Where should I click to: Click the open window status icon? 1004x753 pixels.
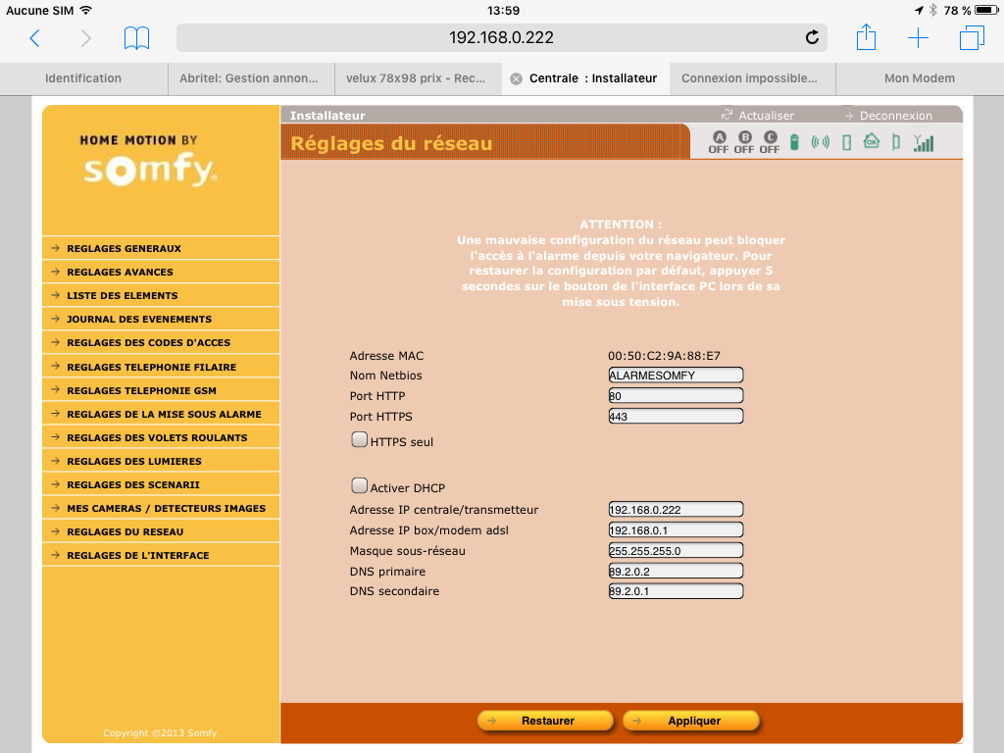pyautogui.click(x=896, y=142)
